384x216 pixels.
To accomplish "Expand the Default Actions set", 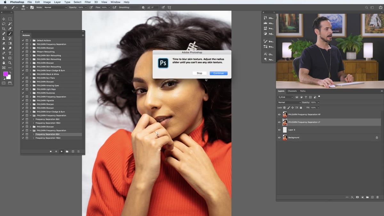I will [30, 41].
